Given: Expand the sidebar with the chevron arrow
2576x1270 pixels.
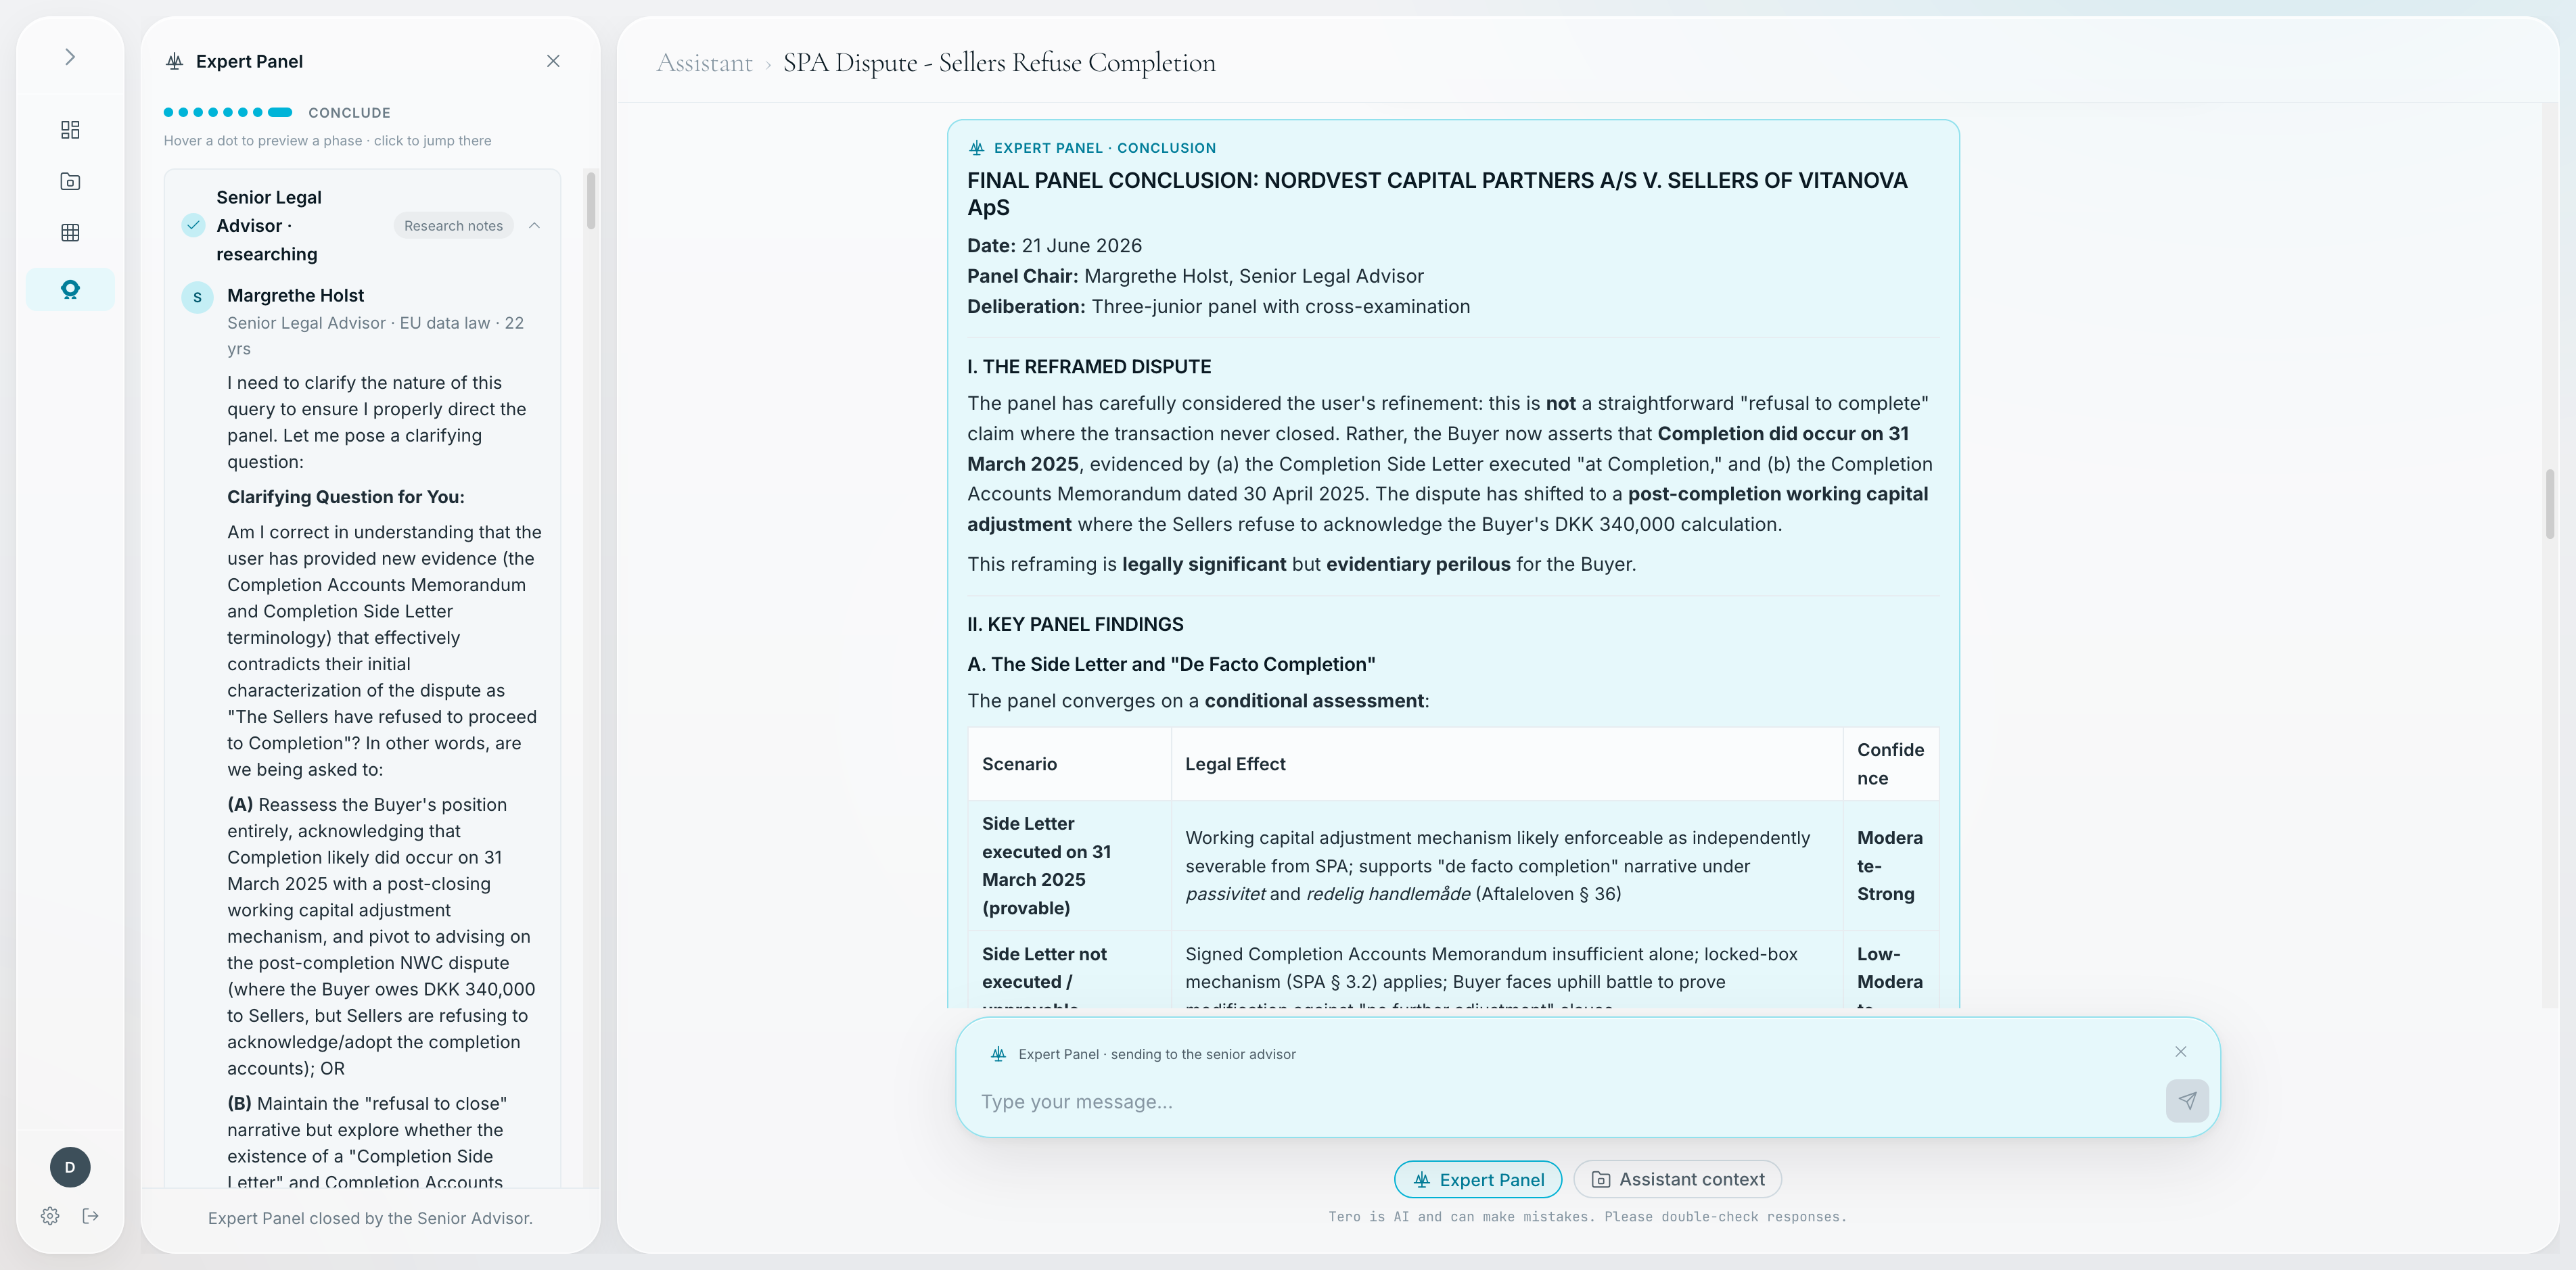Looking at the screenshot, I should 70,57.
